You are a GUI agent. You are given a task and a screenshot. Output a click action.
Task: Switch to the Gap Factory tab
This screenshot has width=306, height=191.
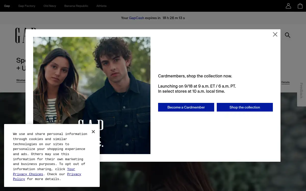(27, 6)
